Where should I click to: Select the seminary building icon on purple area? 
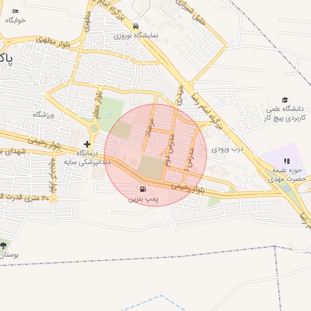tap(287, 161)
